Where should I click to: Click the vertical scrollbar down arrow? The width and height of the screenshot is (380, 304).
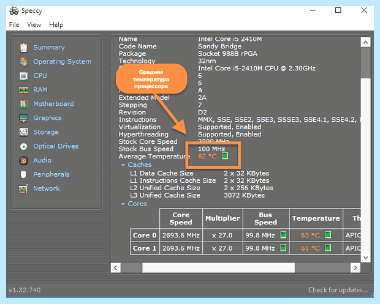365,258
